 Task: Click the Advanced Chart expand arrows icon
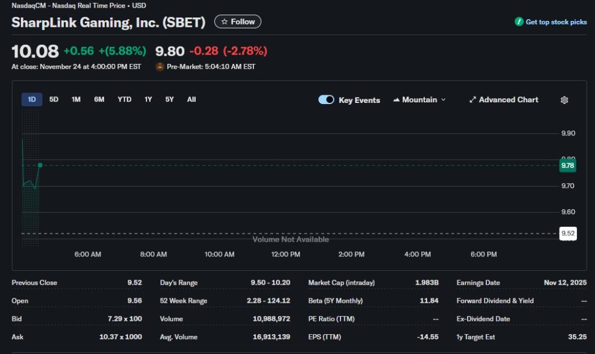pyautogui.click(x=472, y=100)
